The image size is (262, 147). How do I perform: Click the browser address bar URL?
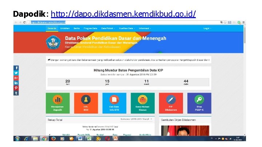(48, 22)
